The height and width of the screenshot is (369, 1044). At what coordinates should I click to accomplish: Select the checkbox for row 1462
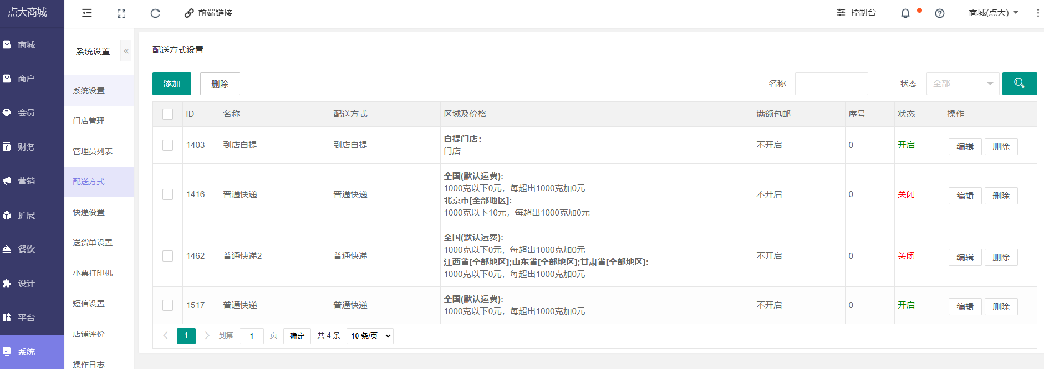click(x=167, y=256)
